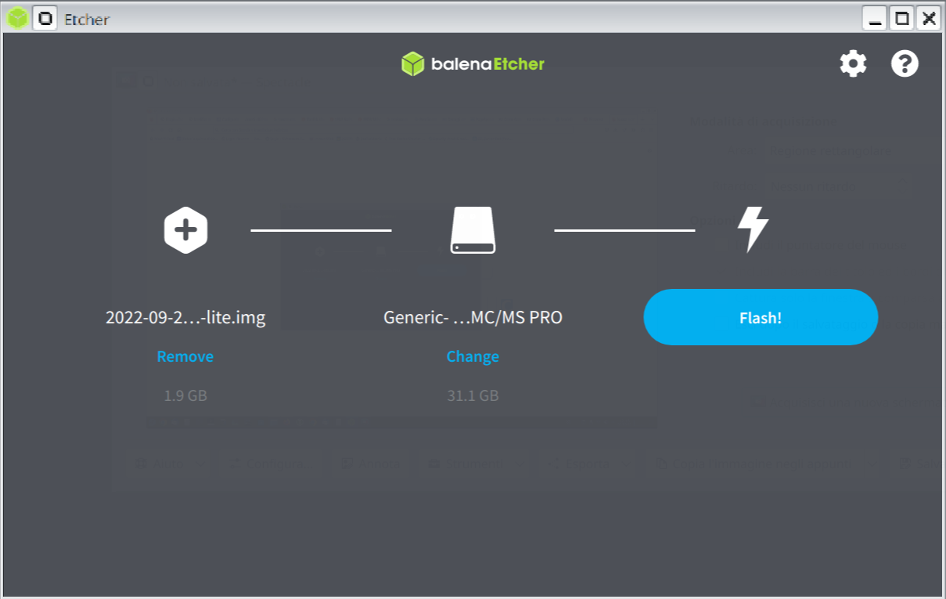Click the target drive icon
This screenshot has height=599, width=946.
coord(473,230)
